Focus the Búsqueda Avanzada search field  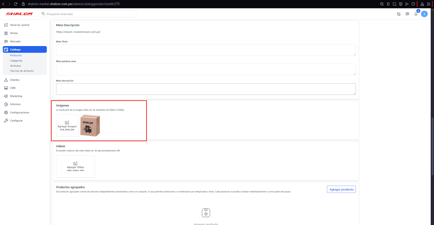(x=90, y=14)
